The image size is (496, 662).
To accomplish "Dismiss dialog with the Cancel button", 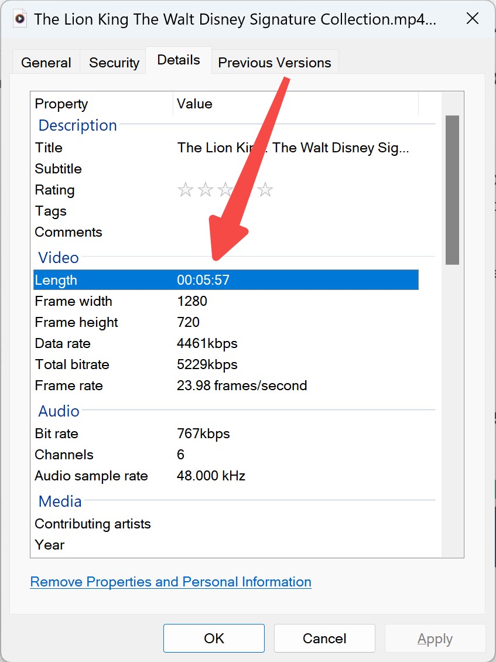I will (x=324, y=639).
